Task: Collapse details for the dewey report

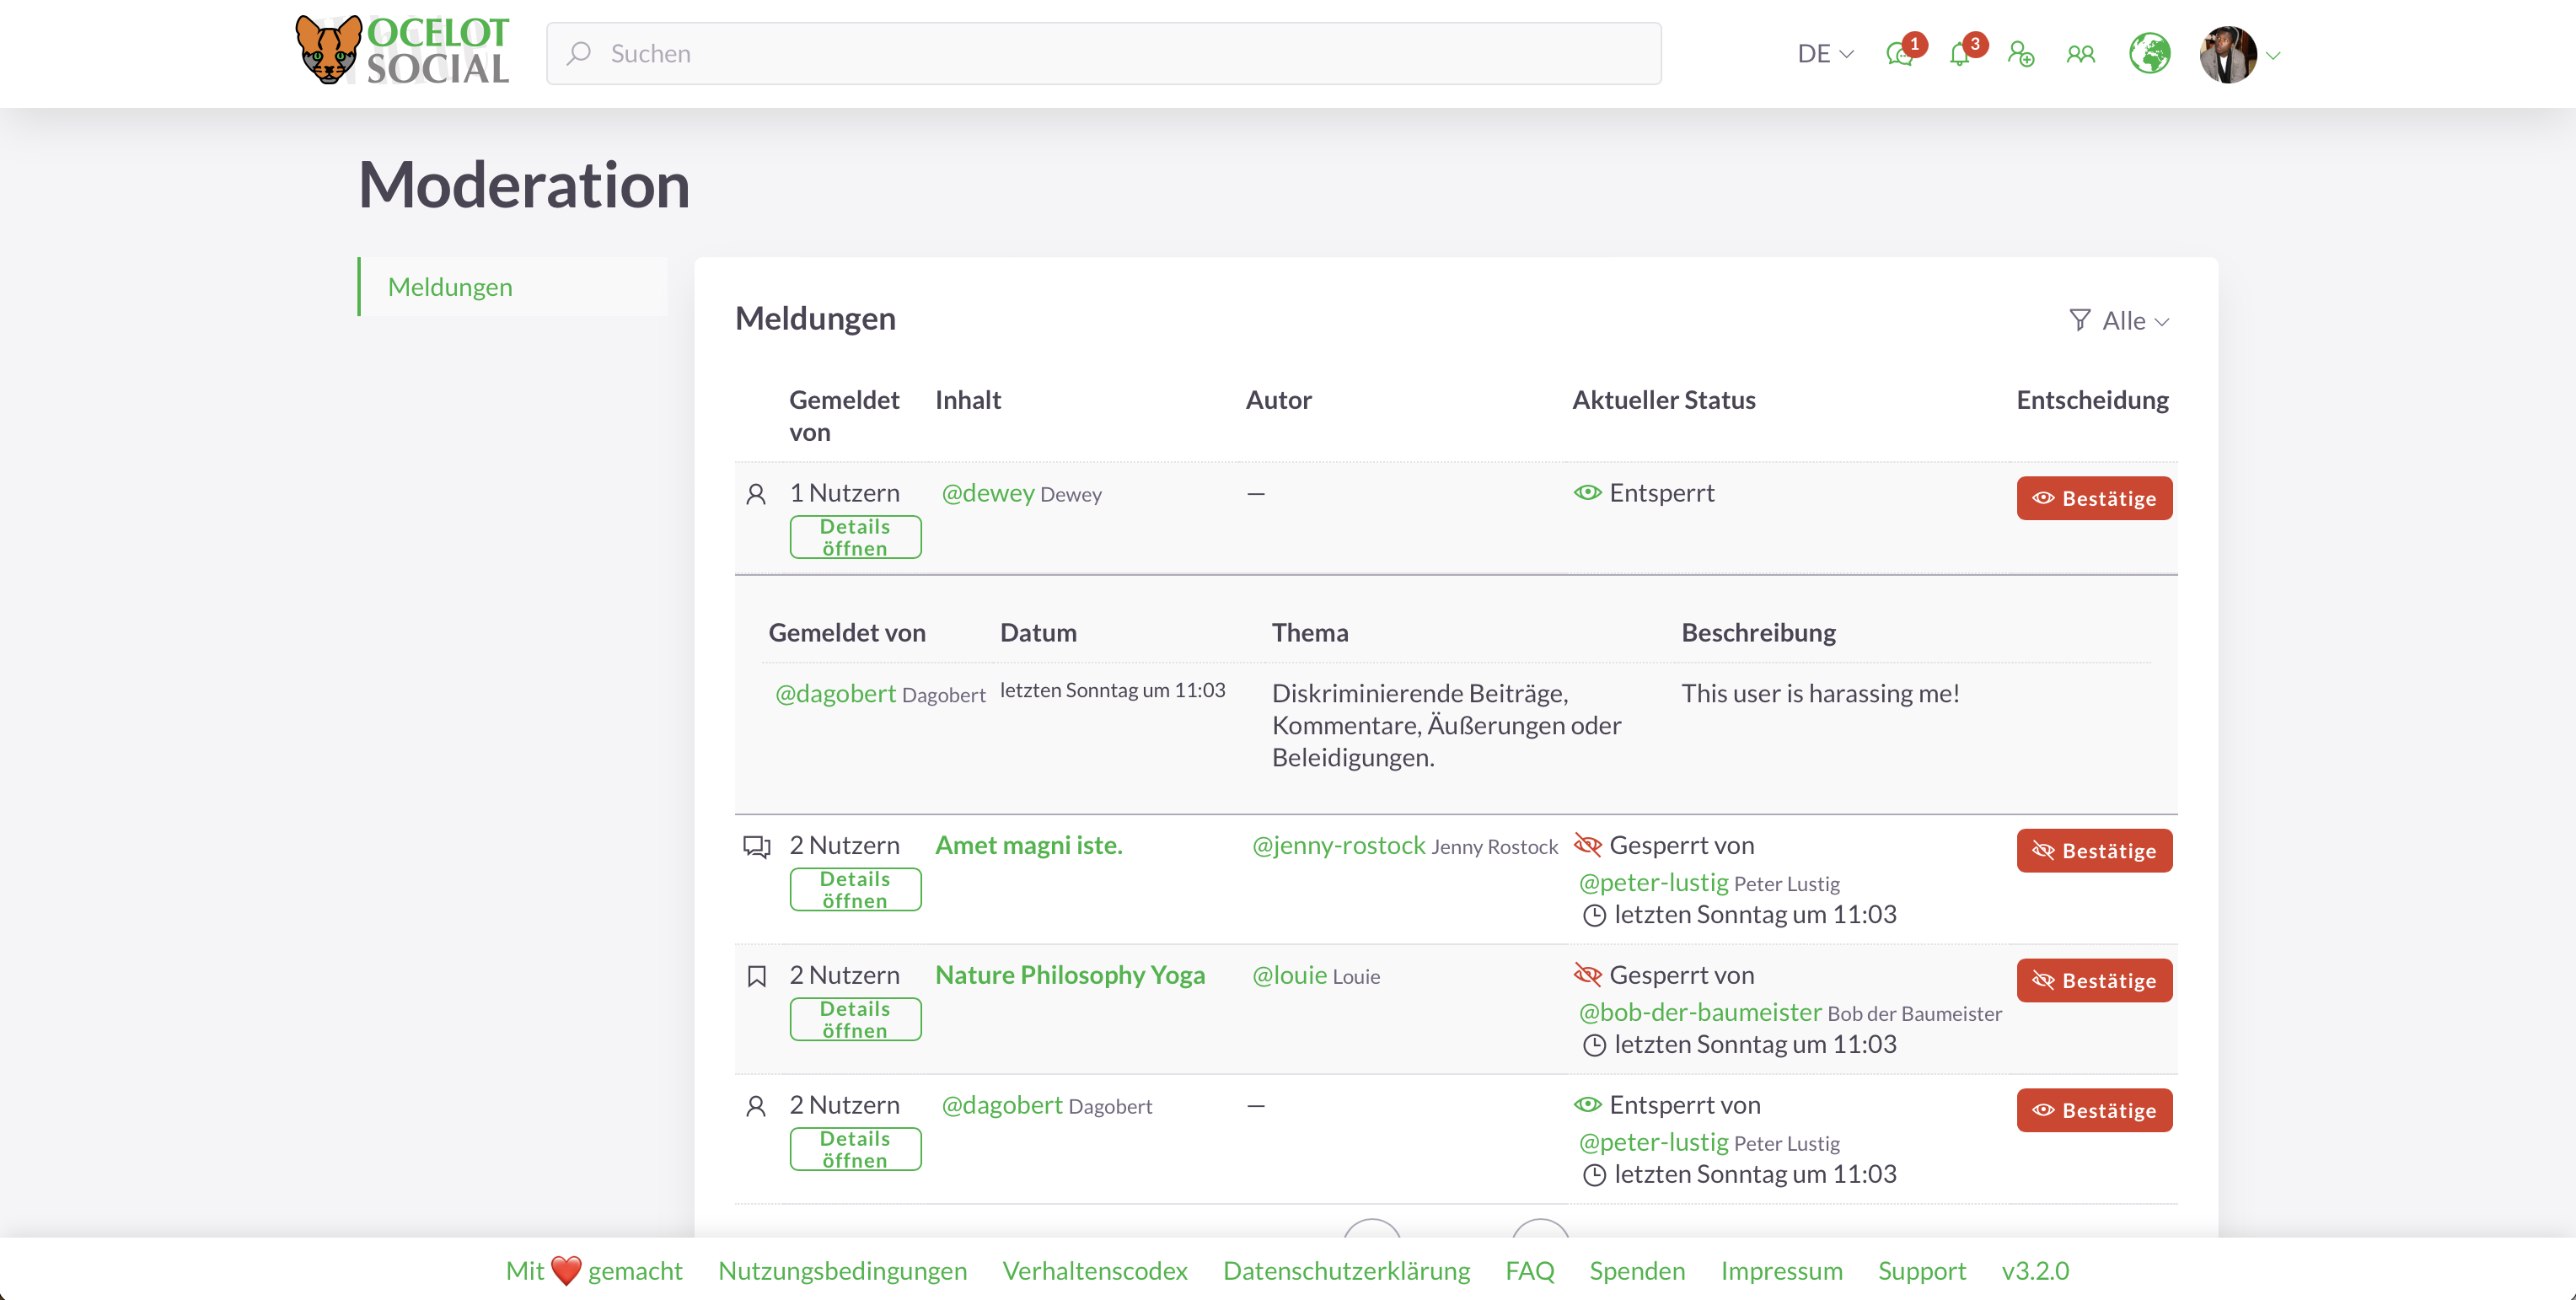Action: (855, 537)
